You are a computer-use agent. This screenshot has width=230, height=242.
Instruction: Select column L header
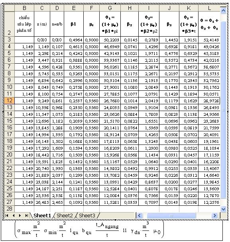click(x=209, y=8)
